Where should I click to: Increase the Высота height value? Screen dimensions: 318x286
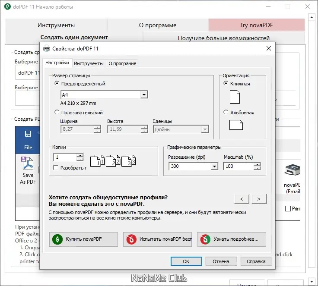point(144,127)
